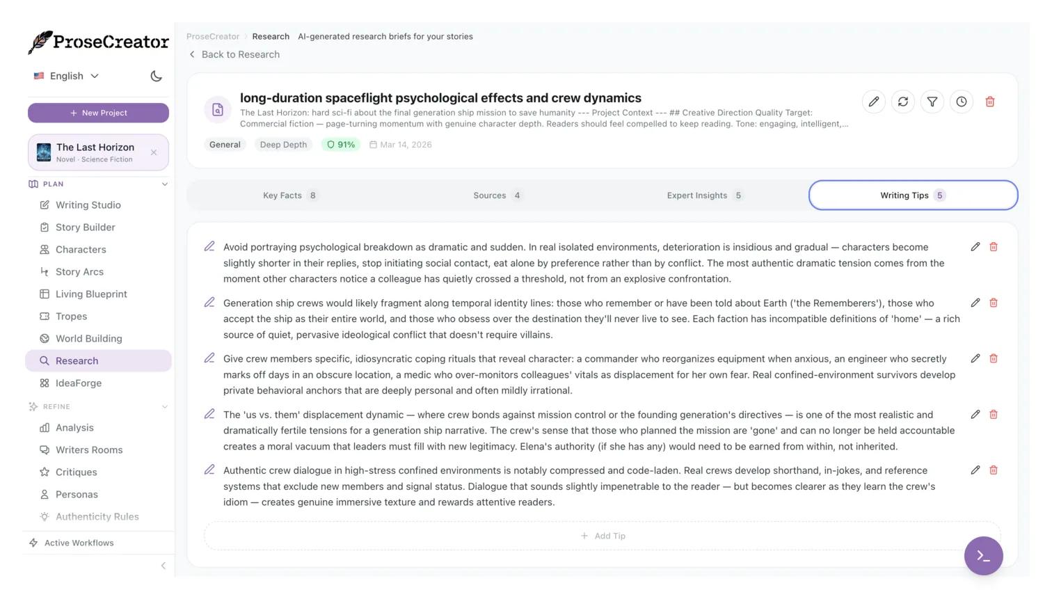Edit the first writing tip about psychological breakdown

[x=975, y=246]
